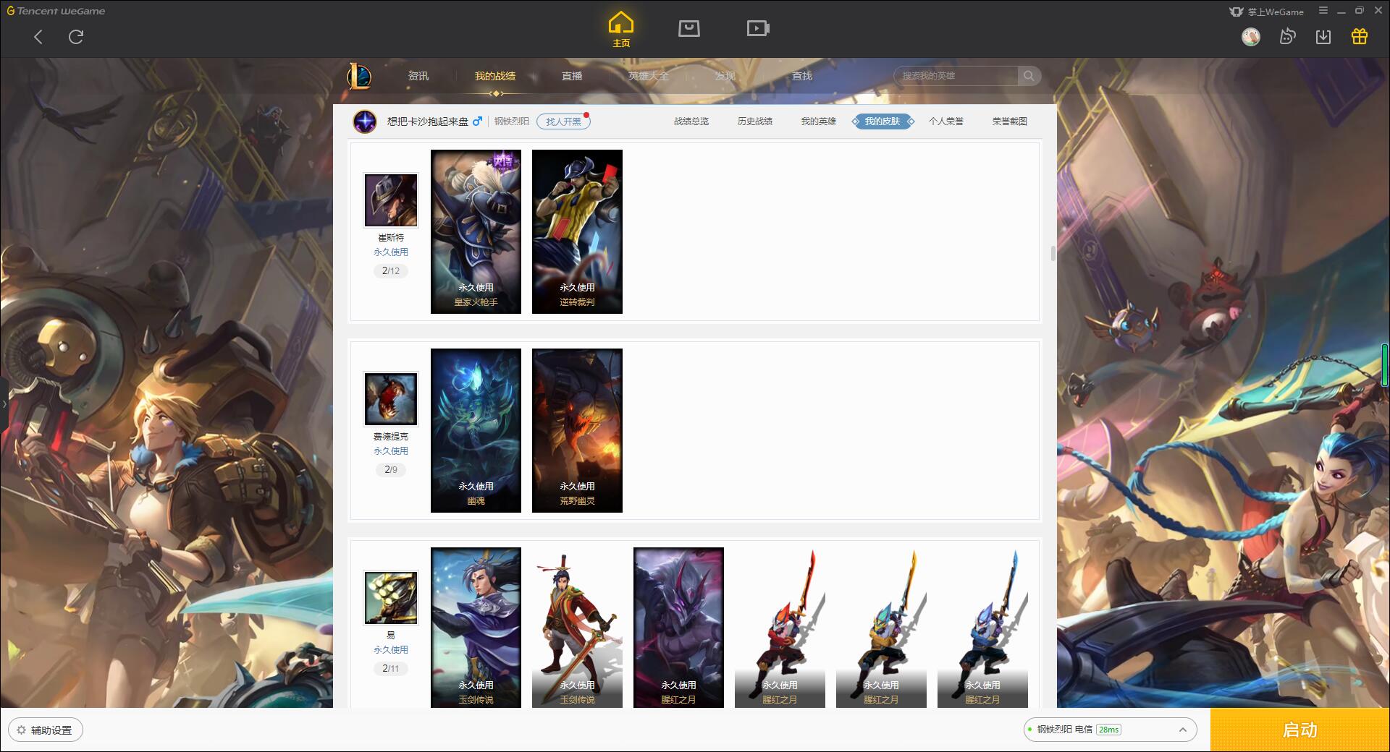This screenshot has height=752, width=1390.
Task: Click the 掌上WeGame link
Action: [1267, 12]
